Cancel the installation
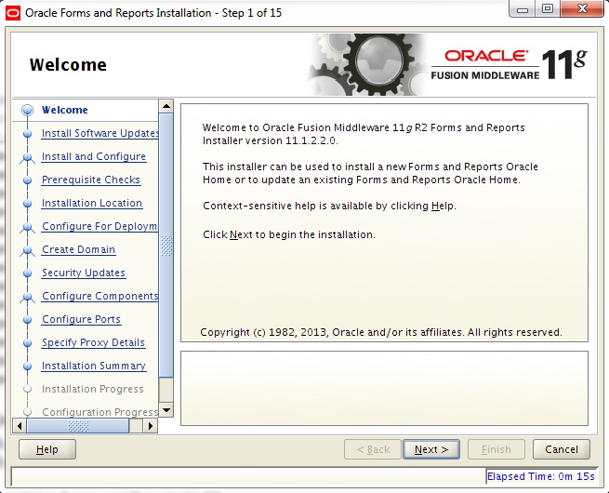The width and height of the screenshot is (609, 493). click(x=562, y=449)
